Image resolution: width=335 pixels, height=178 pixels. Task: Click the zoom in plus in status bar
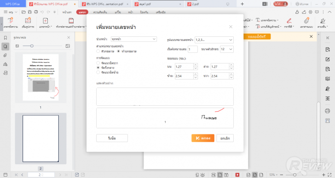pos(323,175)
